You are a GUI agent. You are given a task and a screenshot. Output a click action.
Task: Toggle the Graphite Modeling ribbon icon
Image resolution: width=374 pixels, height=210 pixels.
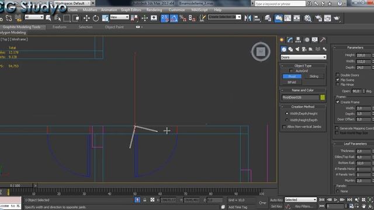278,18
